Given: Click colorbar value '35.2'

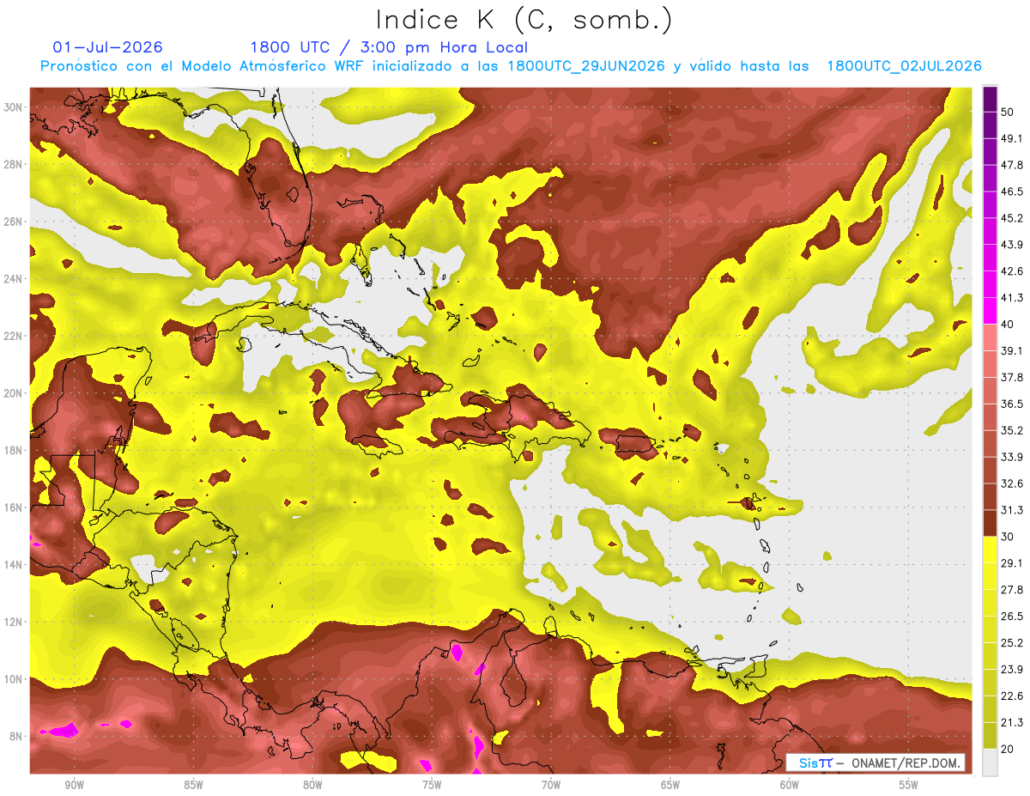Looking at the screenshot, I should click(1014, 430).
